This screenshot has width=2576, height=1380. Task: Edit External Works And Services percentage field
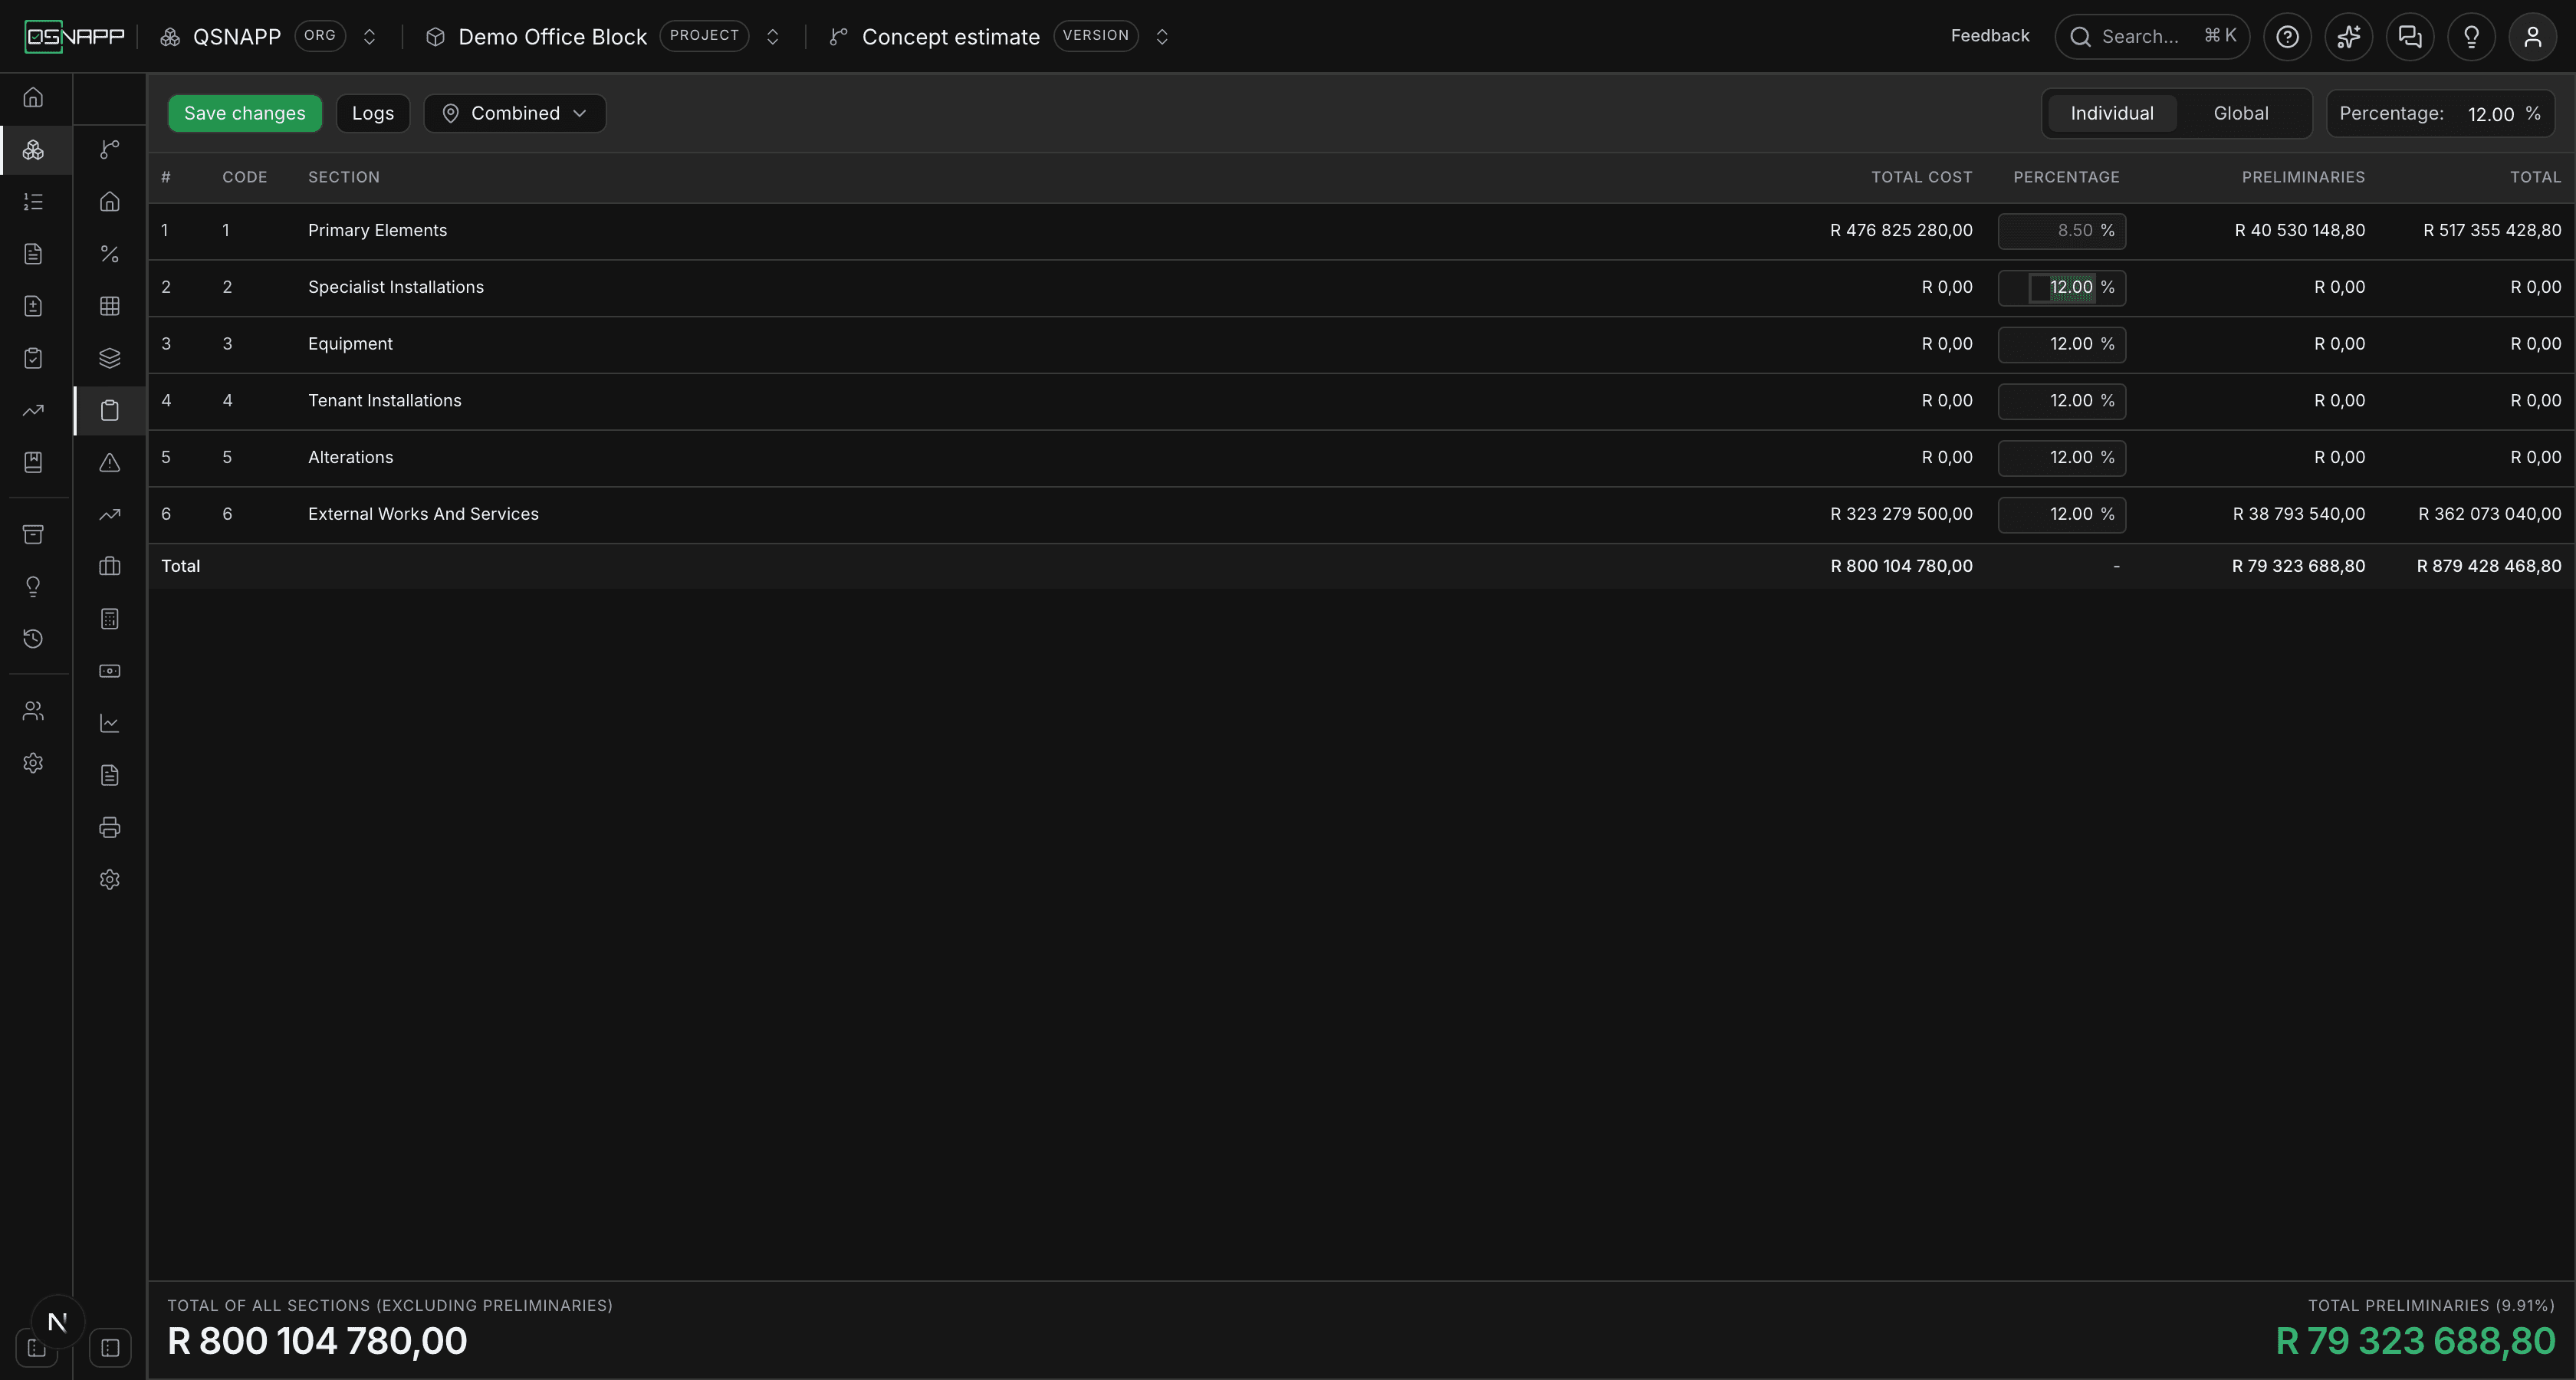[x=2062, y=515]
